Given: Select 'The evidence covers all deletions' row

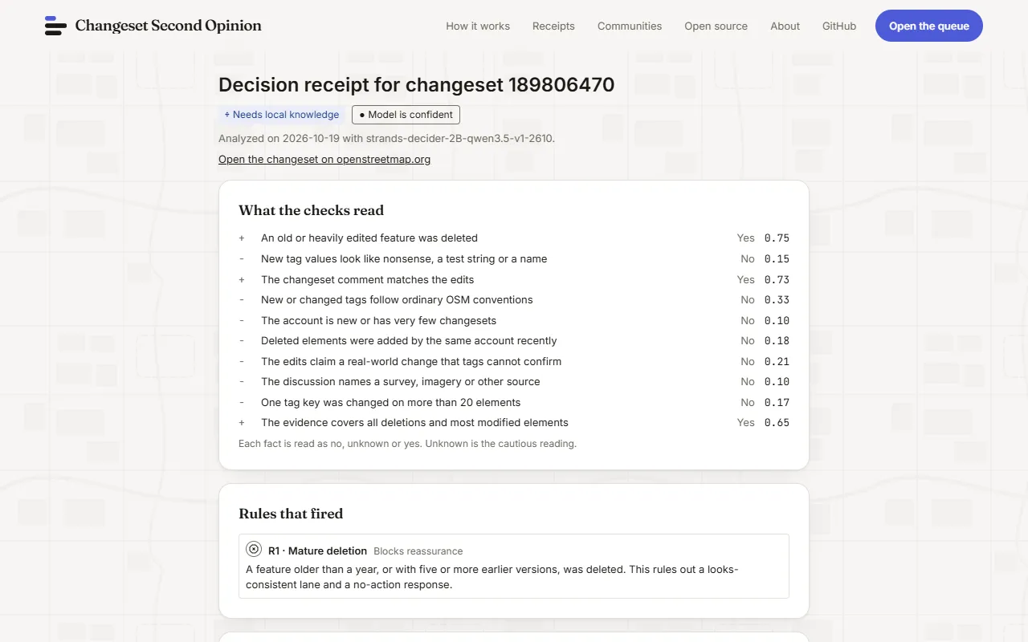Looking at the screenshot, I should pos(514,422).
